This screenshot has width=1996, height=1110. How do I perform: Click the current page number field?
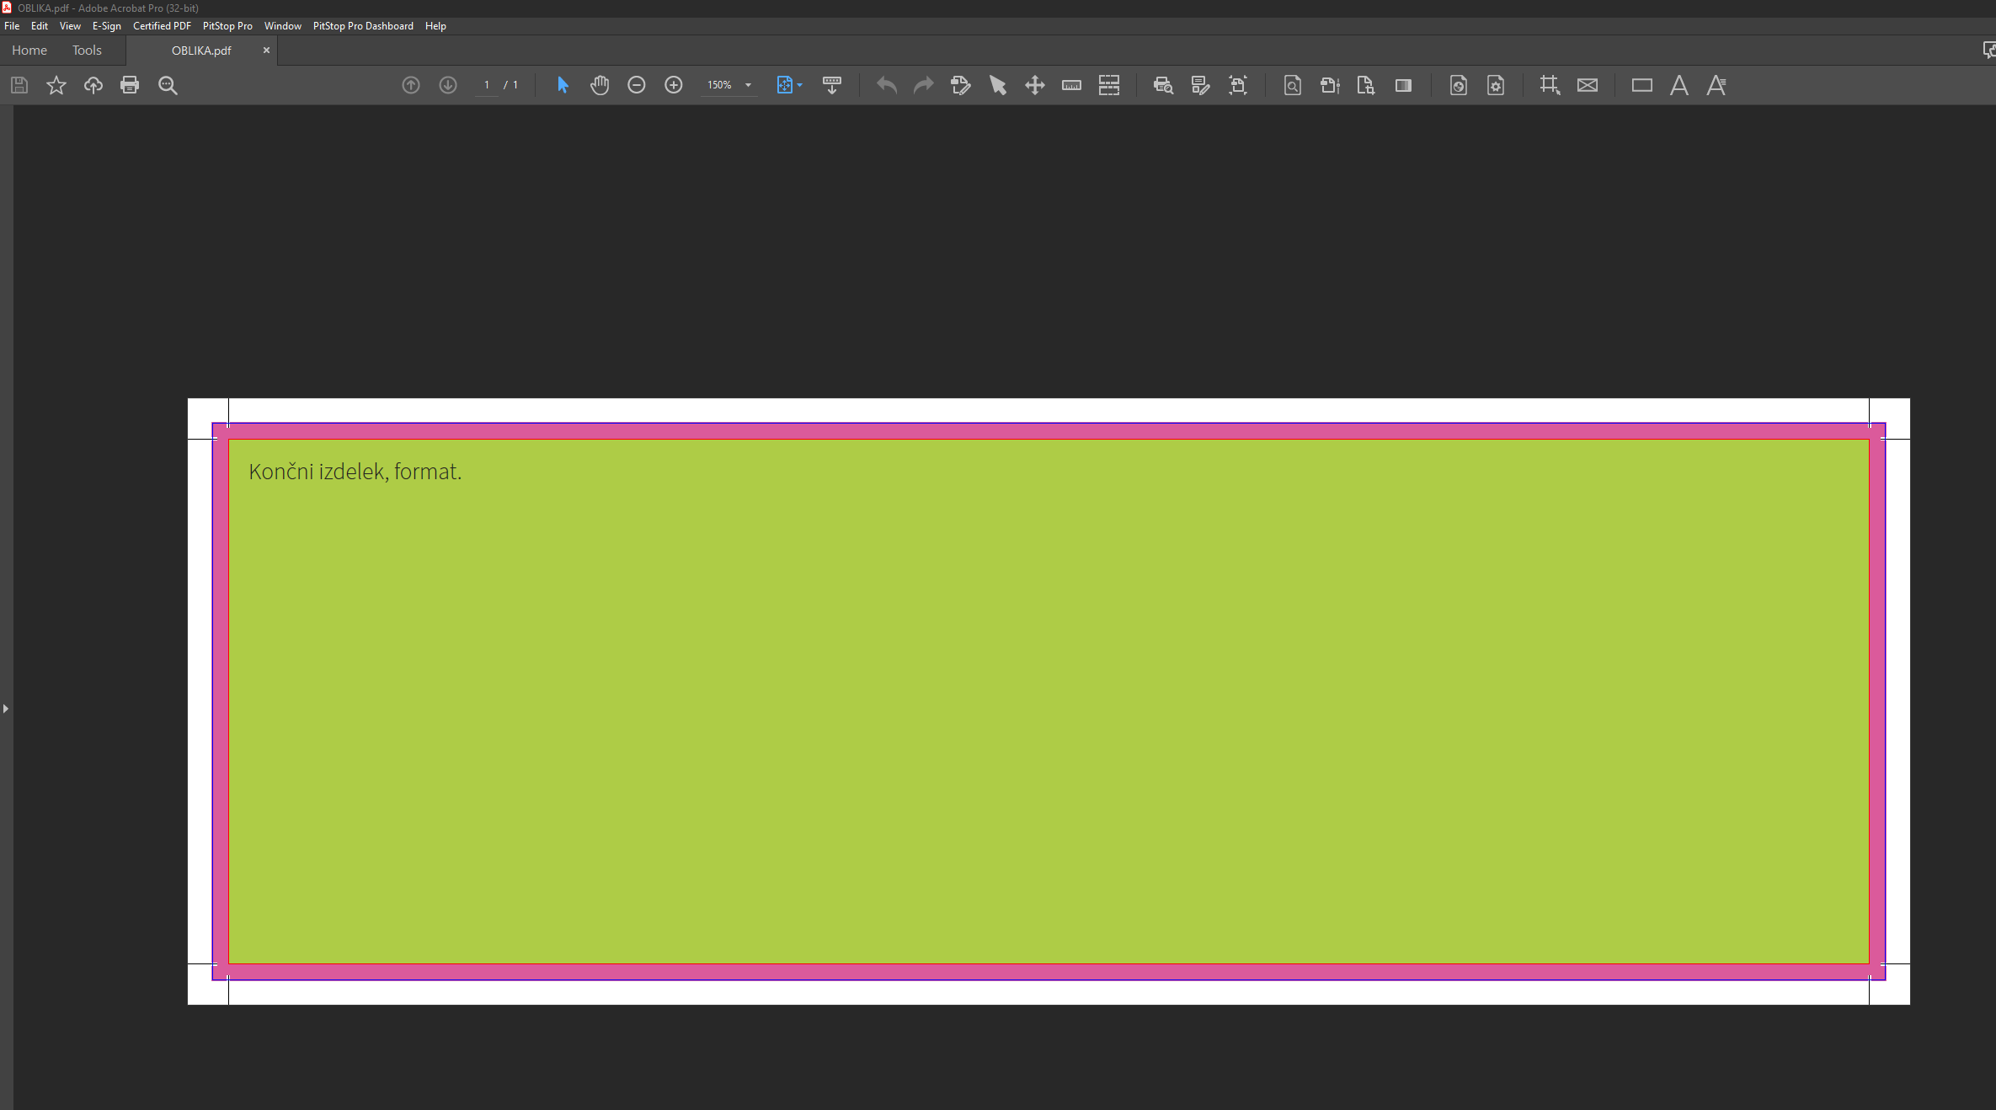click(487, 85)
